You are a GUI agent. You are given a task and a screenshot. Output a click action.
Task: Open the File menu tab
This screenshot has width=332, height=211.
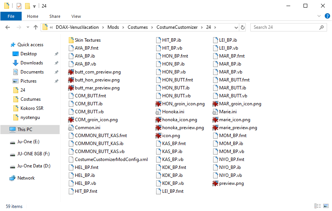pos(11,16)
